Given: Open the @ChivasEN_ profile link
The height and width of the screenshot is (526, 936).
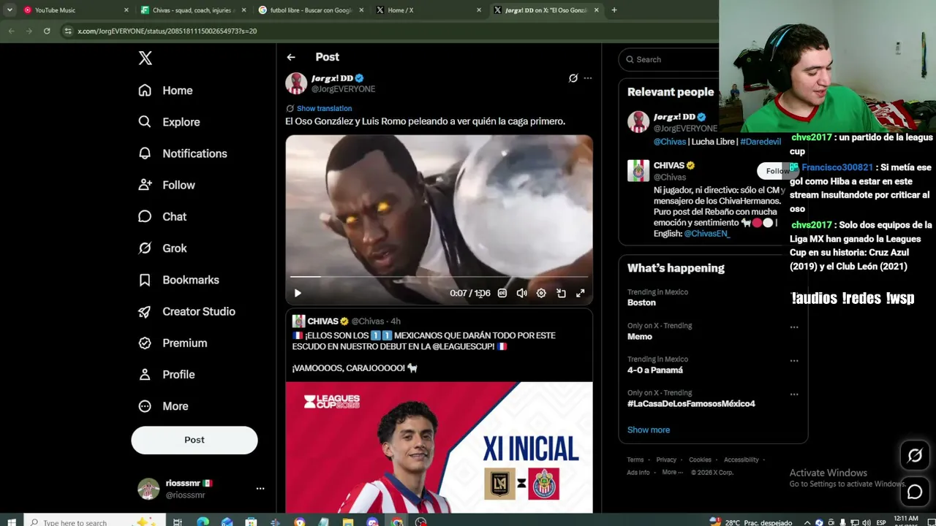Looking at the screenshot, I should [707, 234].
